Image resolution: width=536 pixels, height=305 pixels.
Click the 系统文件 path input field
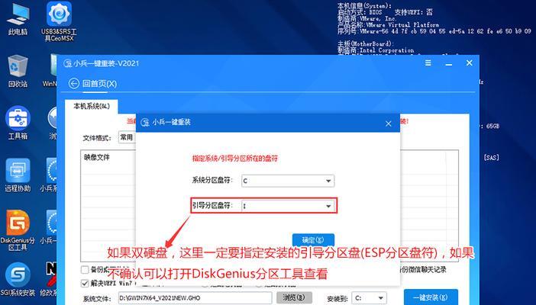coord(195,298)
